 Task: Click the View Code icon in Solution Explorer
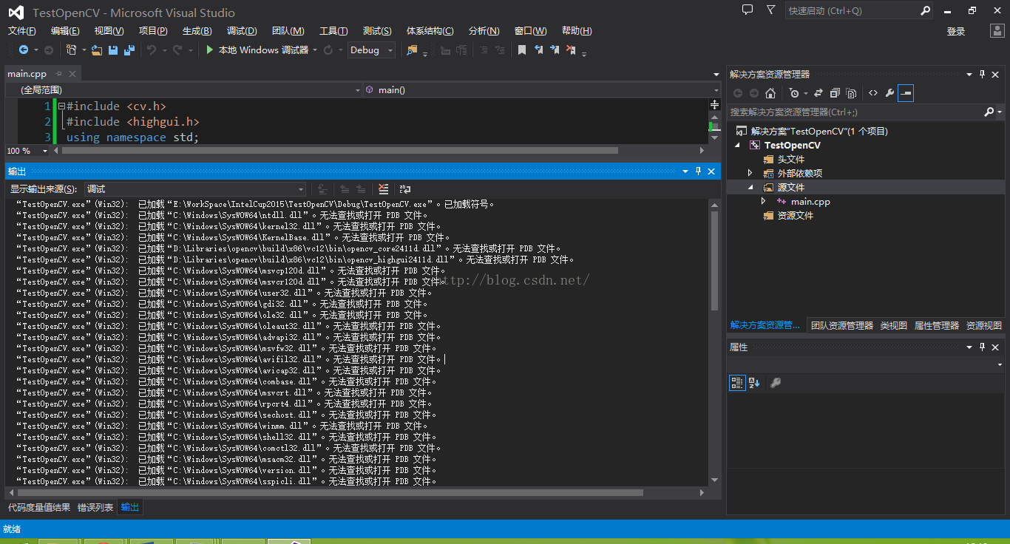point(873,93)
